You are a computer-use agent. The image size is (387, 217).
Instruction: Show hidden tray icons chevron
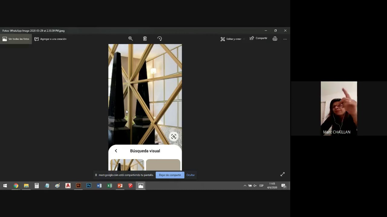(x=245, y=186)
